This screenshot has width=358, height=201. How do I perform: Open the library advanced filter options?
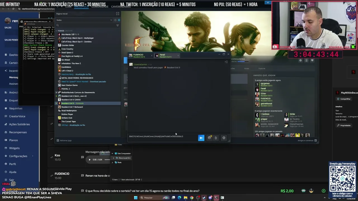point(117,25)
